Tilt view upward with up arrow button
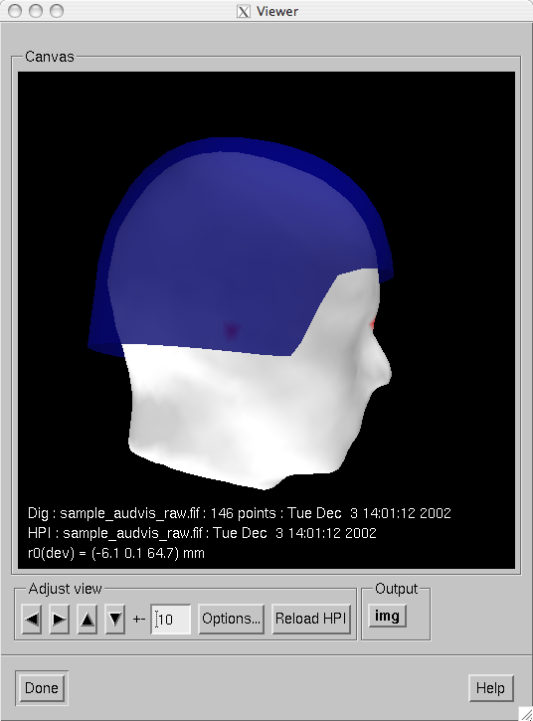The image size is (533, 721). pos(87,619)
